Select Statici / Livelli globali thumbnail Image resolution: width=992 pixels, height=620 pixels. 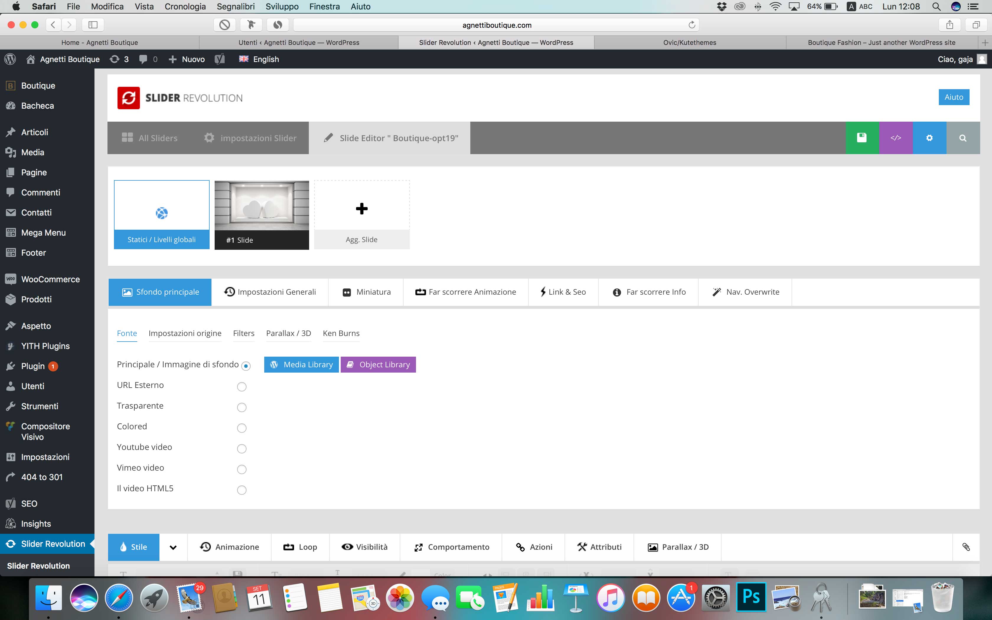[x=161, y=214]
